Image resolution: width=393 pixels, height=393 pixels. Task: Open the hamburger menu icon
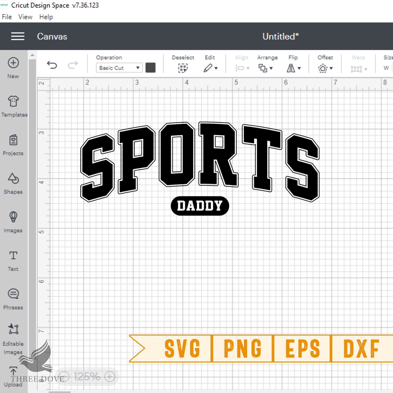point(18,36)
